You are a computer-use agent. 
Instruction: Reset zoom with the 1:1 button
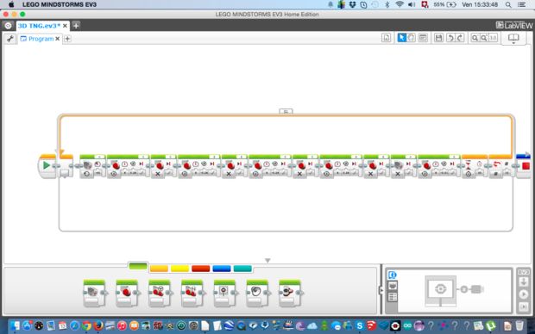tap(493, 38)
